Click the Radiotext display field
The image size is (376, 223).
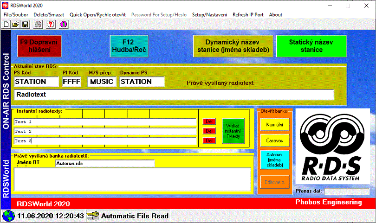(x=174, y=95)
